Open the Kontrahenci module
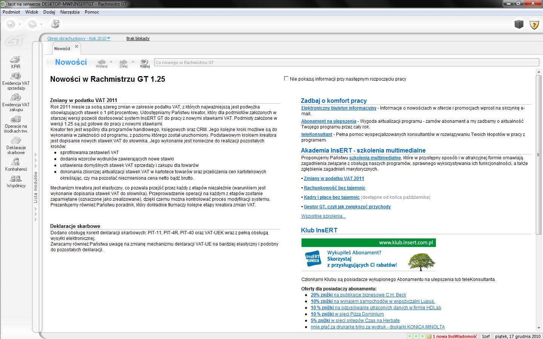 point(16,164)
